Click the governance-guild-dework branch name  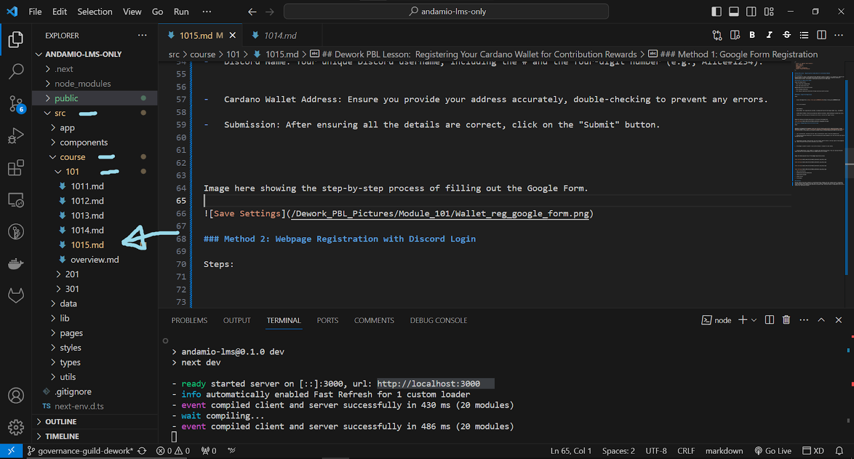coord(85,451)
